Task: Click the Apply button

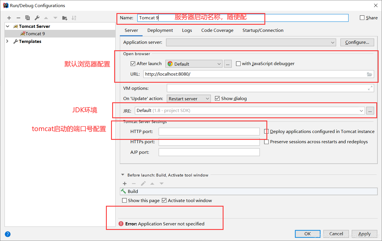Action: (364, 234)
